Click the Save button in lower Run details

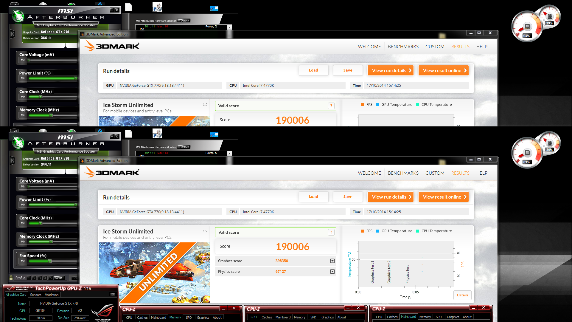pos(348,197)
